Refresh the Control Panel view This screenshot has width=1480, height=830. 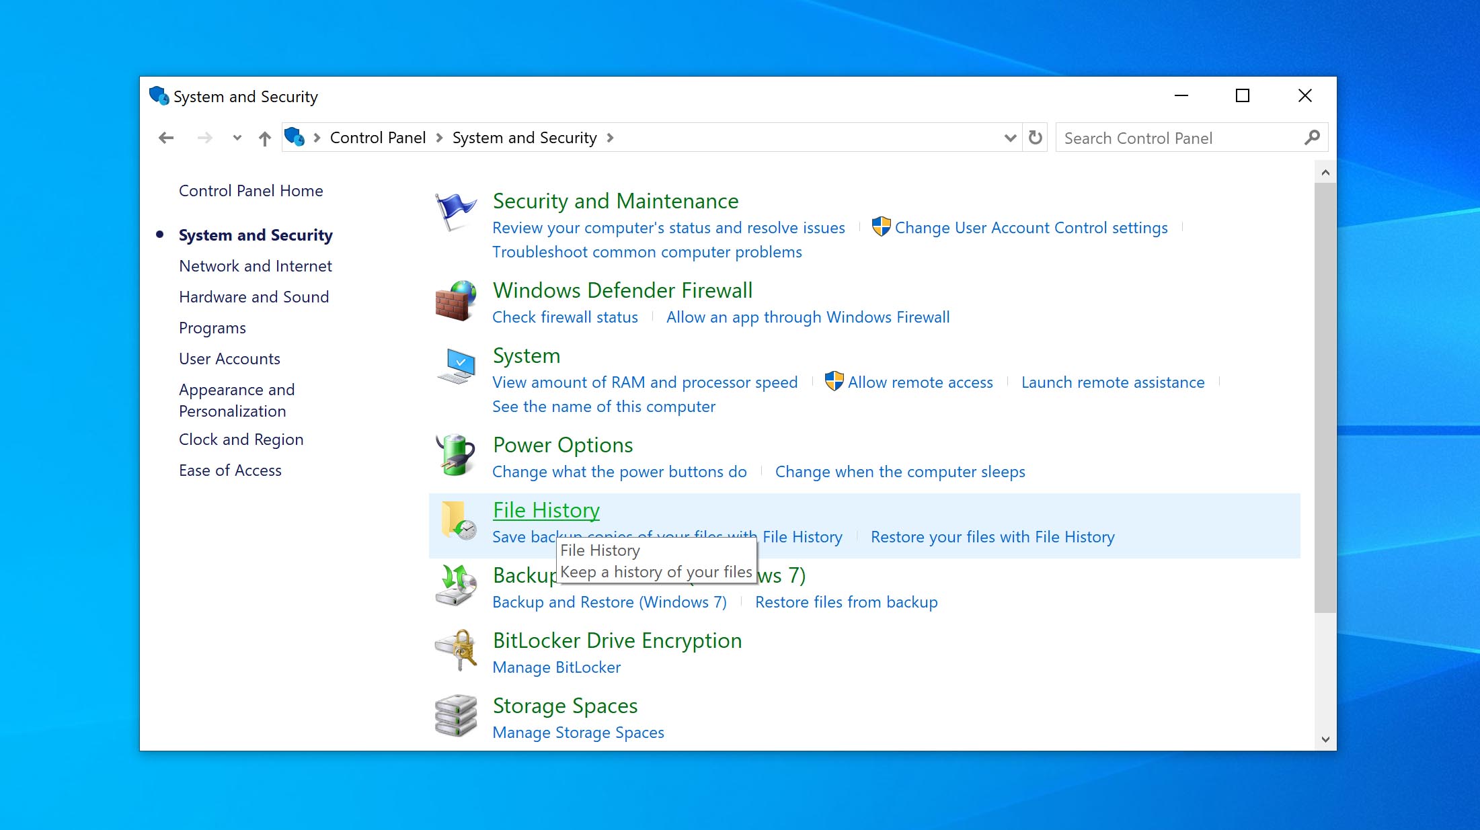pos(1036,138)
